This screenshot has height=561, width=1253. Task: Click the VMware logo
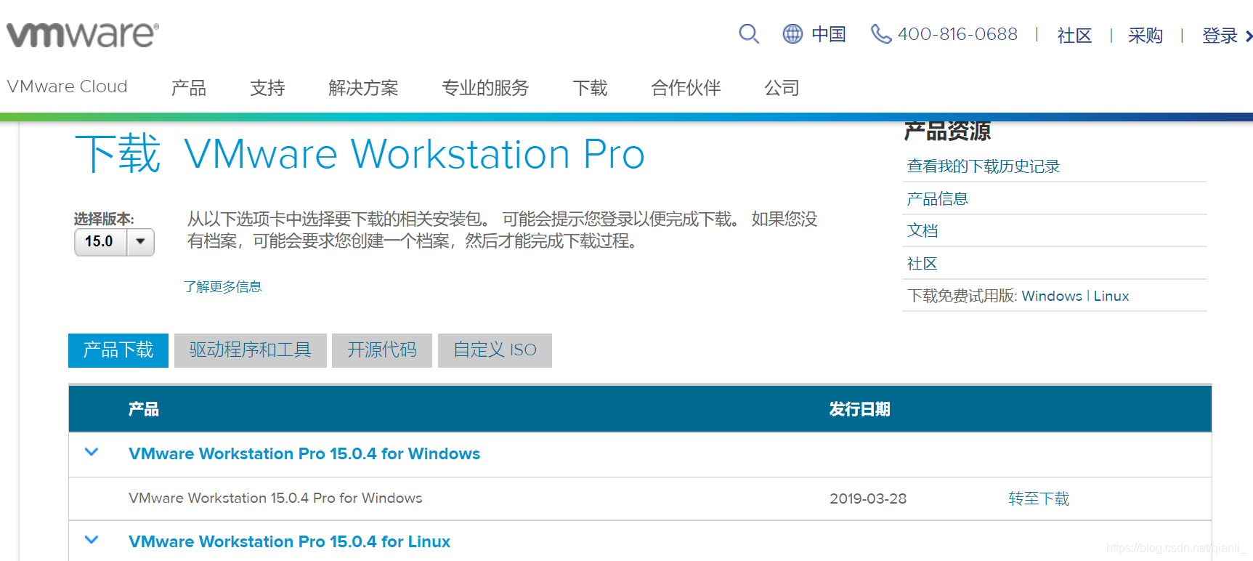83,34
